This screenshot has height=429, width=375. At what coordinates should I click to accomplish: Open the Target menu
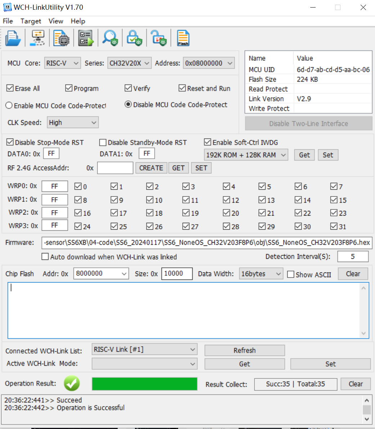[31, 21]
